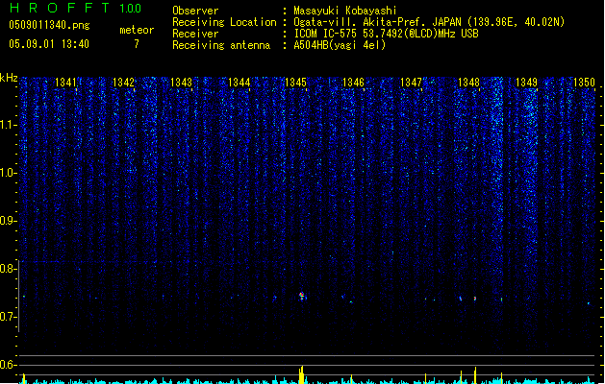
Task: Click the 0.7 kHz axis label
Action: (8, 317)
